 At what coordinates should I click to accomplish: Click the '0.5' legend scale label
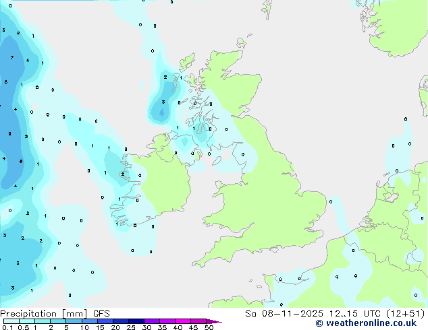24,327
